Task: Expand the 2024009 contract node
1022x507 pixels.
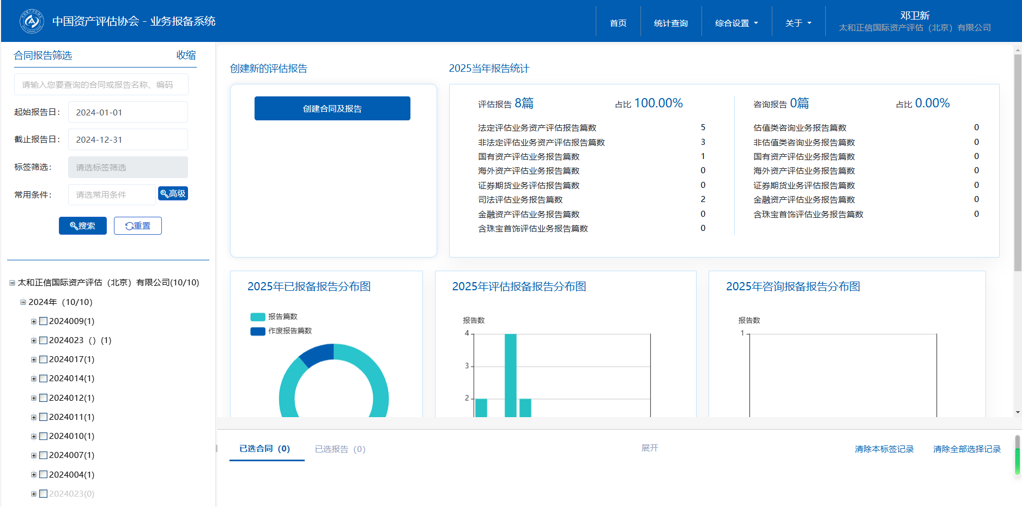Action: click(34, 321)
